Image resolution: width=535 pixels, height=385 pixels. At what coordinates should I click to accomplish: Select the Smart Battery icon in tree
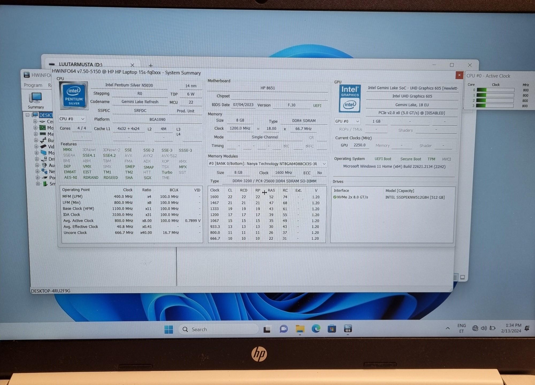pos(45,184)
